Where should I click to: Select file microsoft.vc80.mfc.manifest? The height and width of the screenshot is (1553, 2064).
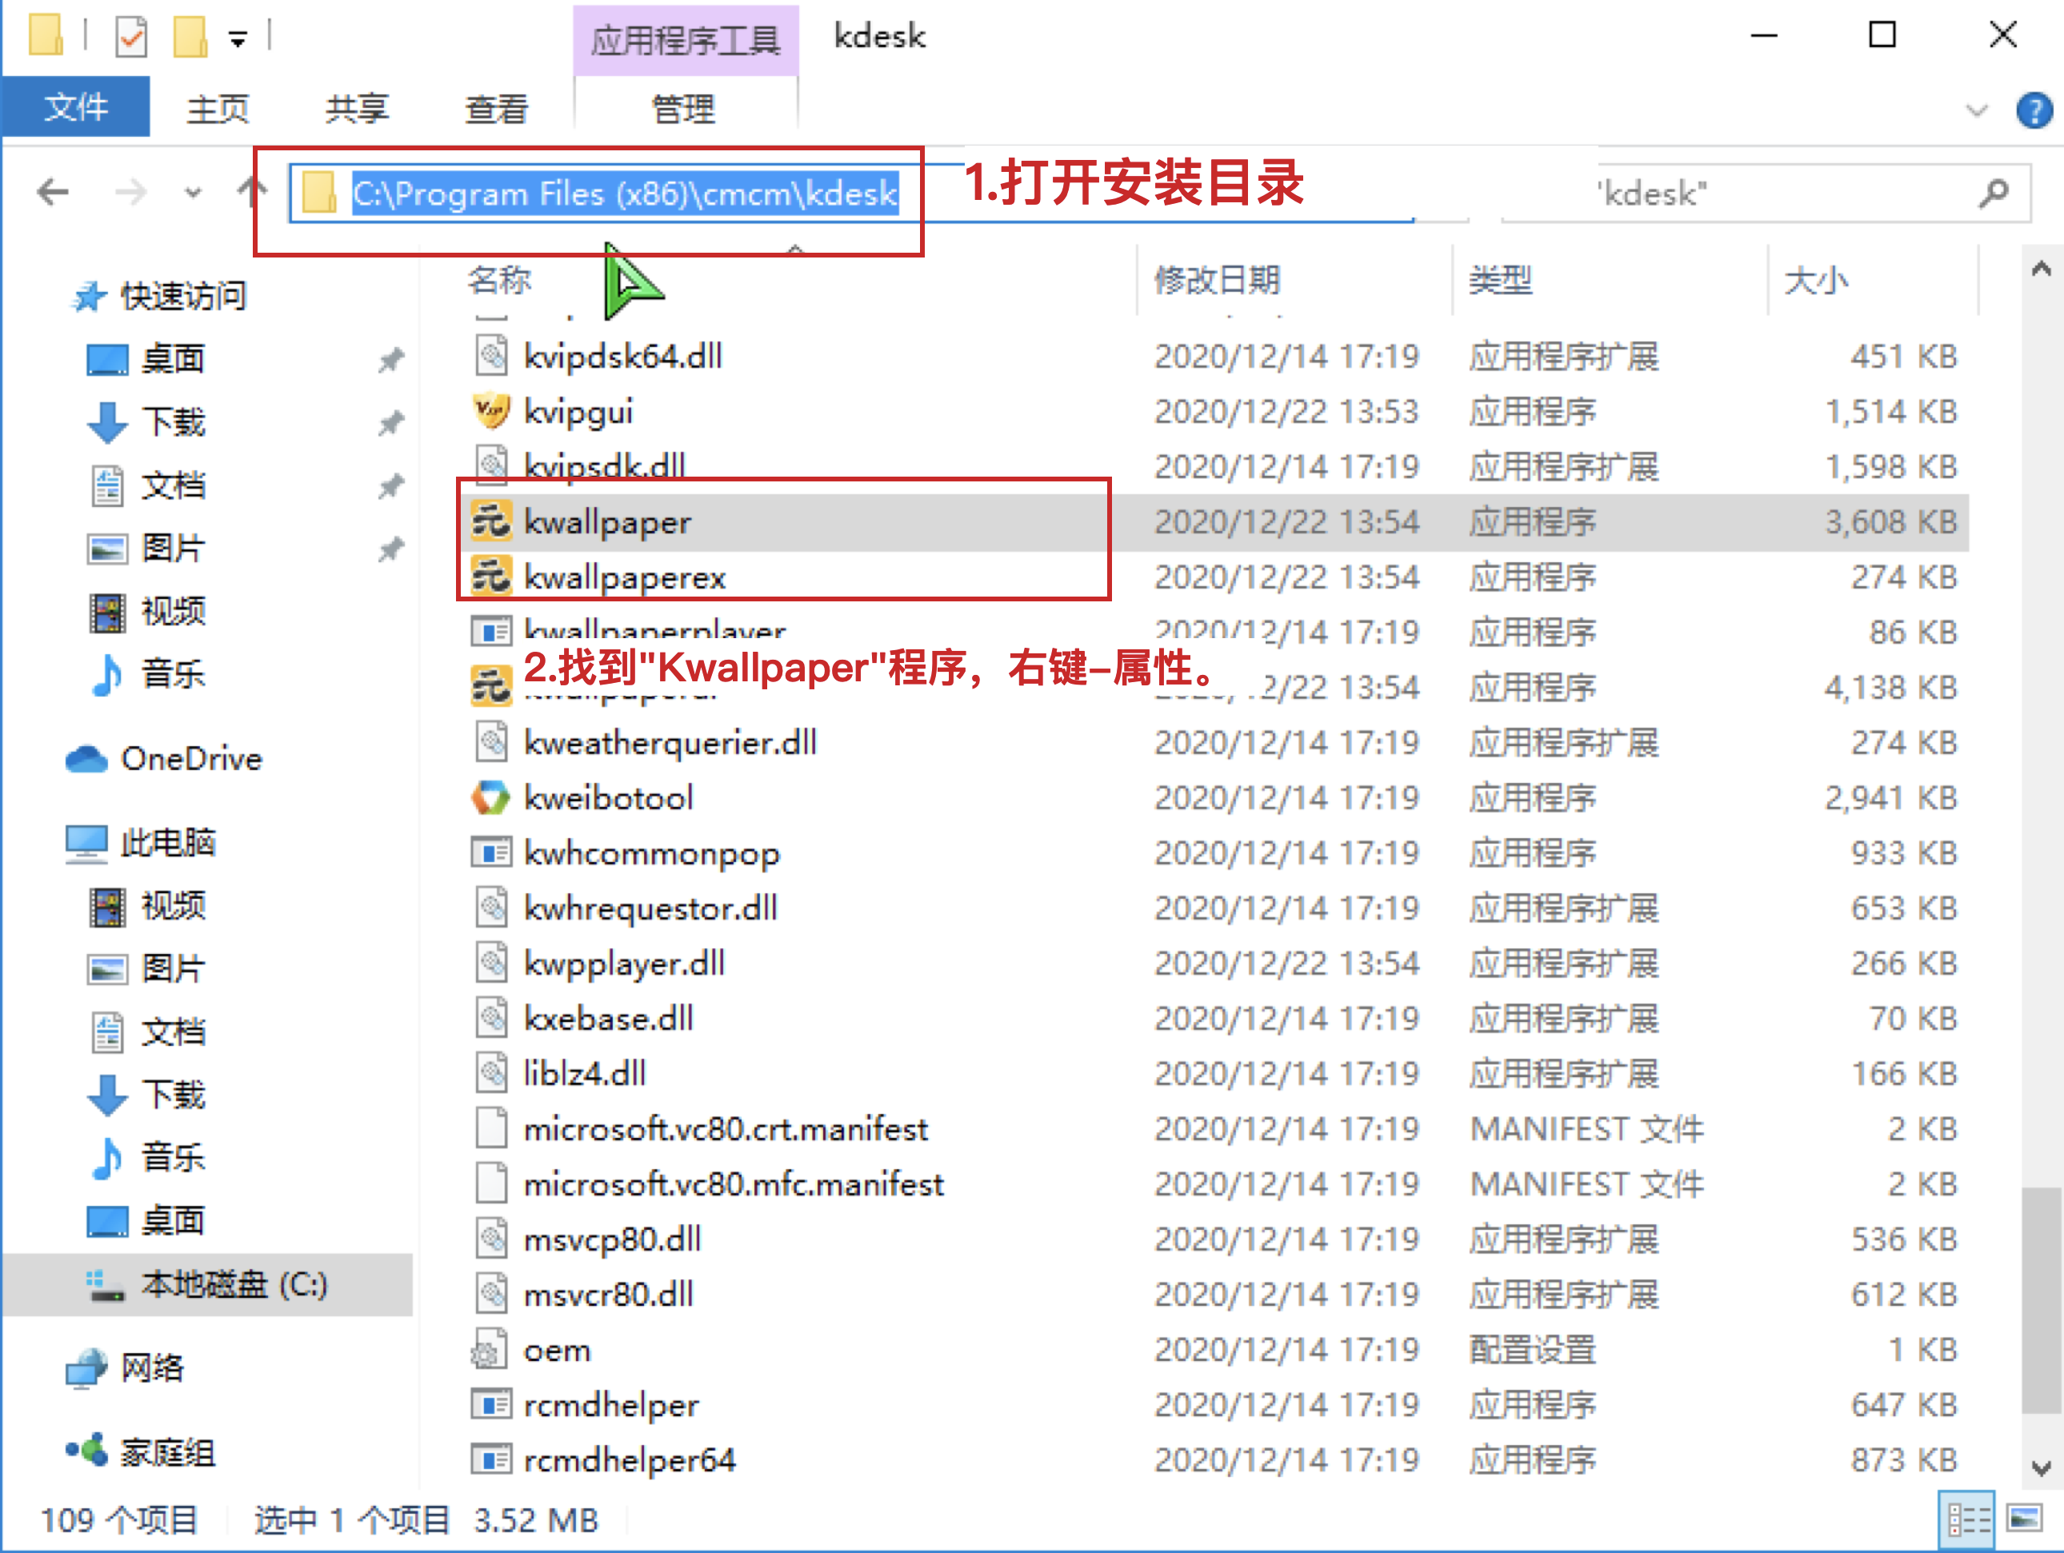coord(734,1184)
